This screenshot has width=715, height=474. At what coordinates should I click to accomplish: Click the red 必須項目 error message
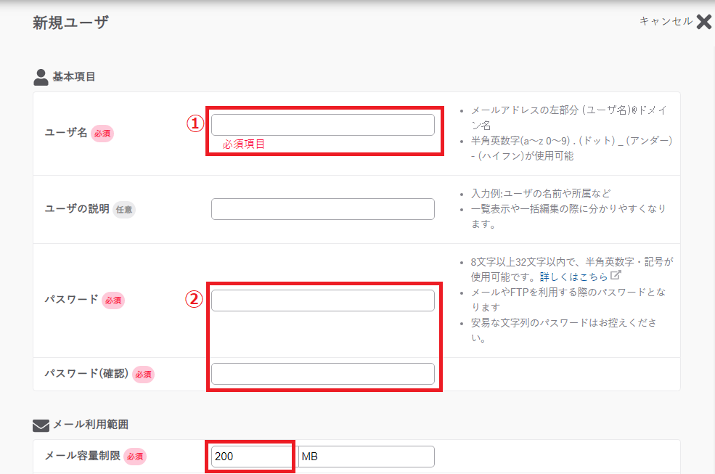(x=243, y=144)
